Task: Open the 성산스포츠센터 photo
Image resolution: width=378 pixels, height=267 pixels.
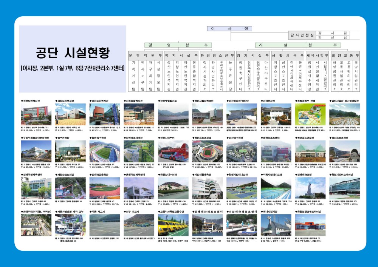Action: coord(344,151)
